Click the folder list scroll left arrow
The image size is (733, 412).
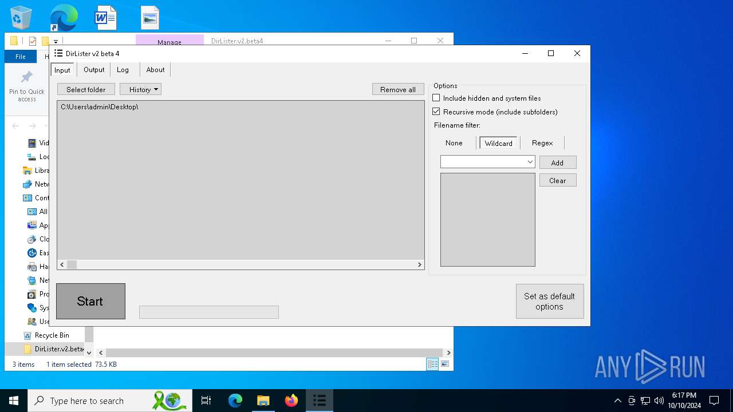pos(62,264)
